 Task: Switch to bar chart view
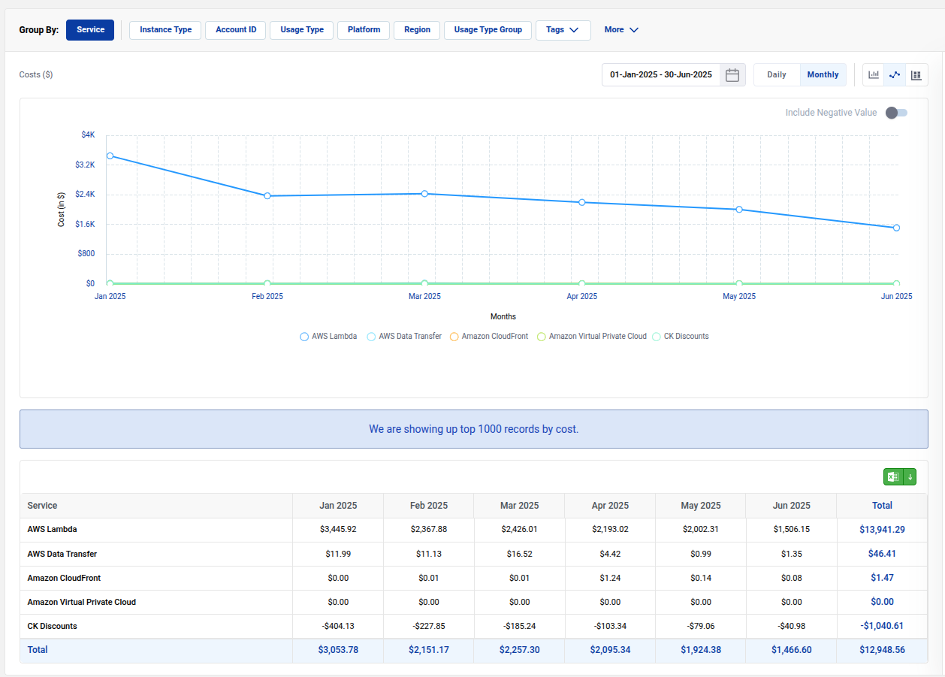pyautogui.click(x=874, y=75)
